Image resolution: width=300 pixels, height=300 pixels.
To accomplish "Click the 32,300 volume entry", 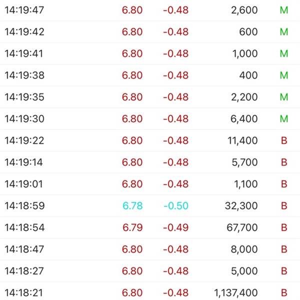I will pyautogui.click(x=241, y=205).
